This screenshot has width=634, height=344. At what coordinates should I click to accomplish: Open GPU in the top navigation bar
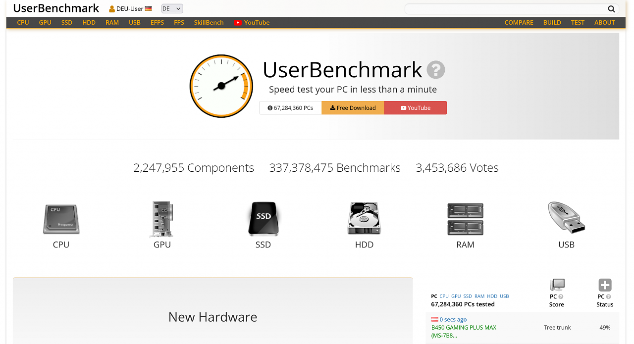tap(45, 23)
